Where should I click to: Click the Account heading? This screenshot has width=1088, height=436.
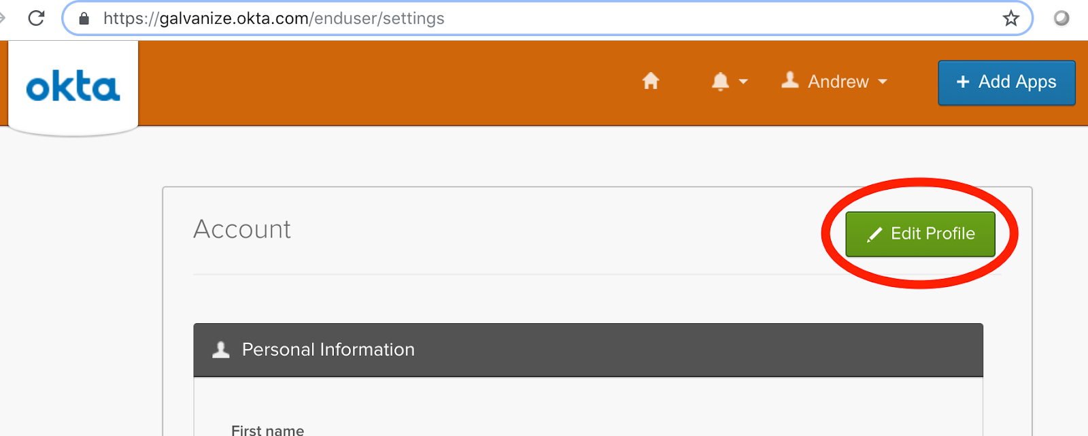tap(242, 229)
